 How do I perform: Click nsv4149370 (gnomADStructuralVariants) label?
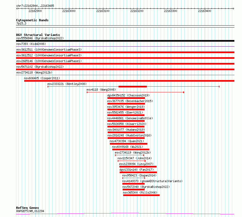tap(152, 181)
